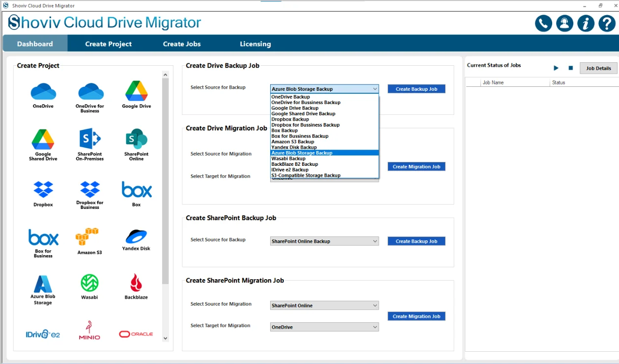This screenshot has width=619, height=364.
Task: Click the Job Name column header
Action: pyautogui.click(x=516, y=82)
